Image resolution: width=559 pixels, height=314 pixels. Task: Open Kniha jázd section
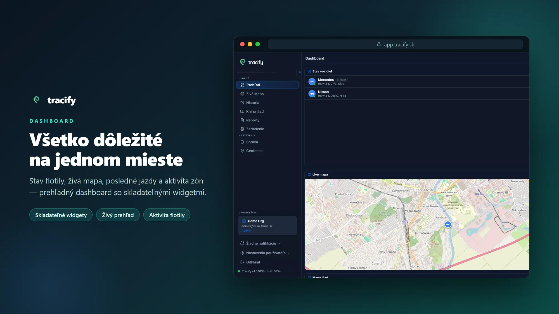[267, 111]
